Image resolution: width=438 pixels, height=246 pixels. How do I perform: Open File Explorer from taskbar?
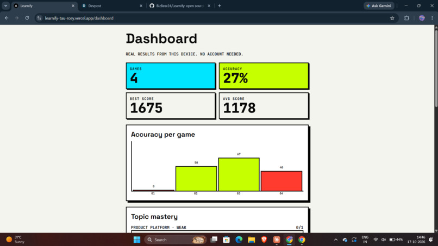click(252, 239)
